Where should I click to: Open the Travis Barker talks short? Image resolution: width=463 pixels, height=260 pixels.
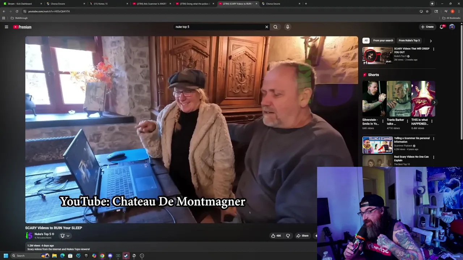[398, 99]
